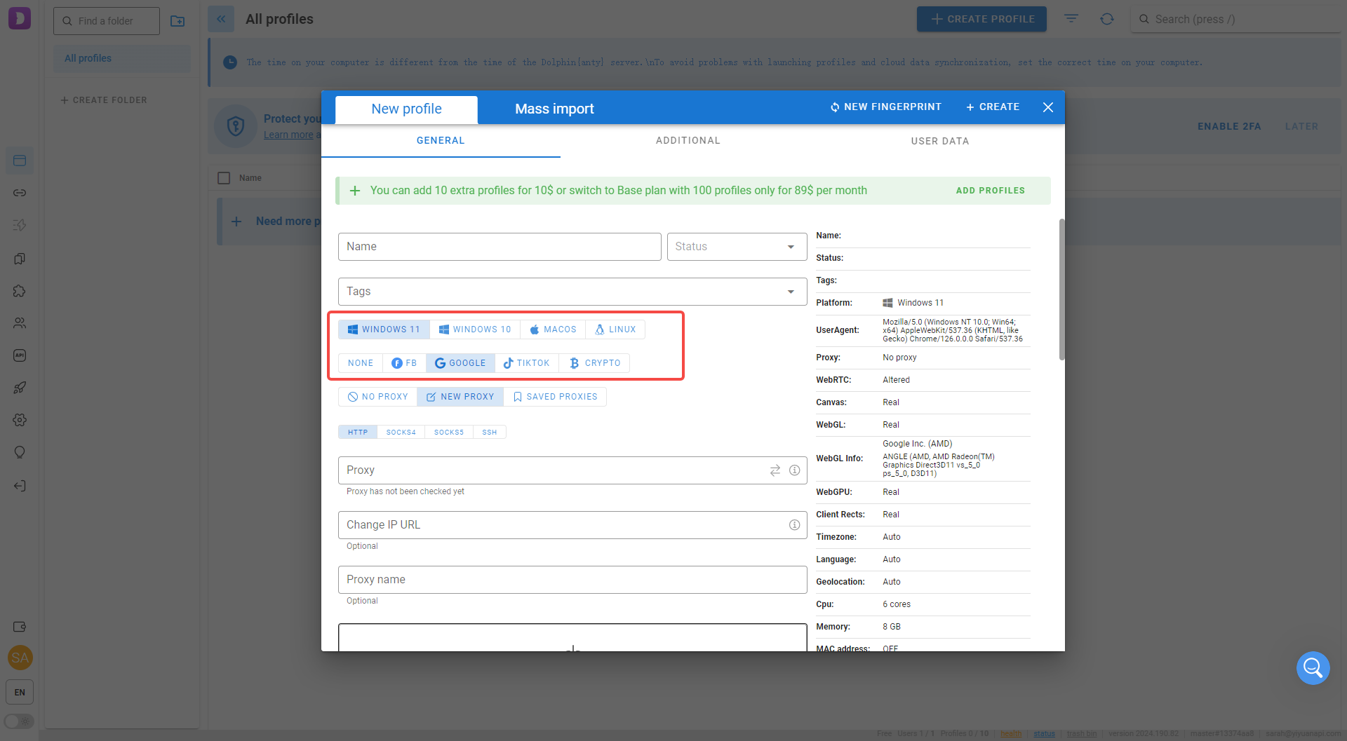This screenshot has width=1347, height=741.
Task: Click the Add Profiles button
Action: (991, 191)
